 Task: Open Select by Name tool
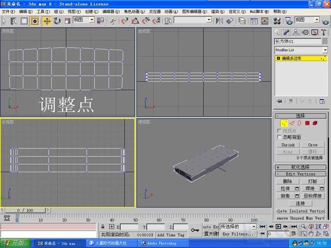13,21
